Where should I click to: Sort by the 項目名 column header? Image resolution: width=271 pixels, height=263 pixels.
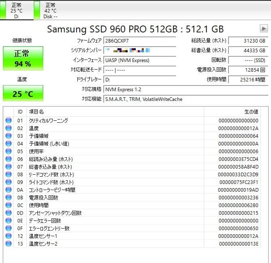(x=115, y=111)
